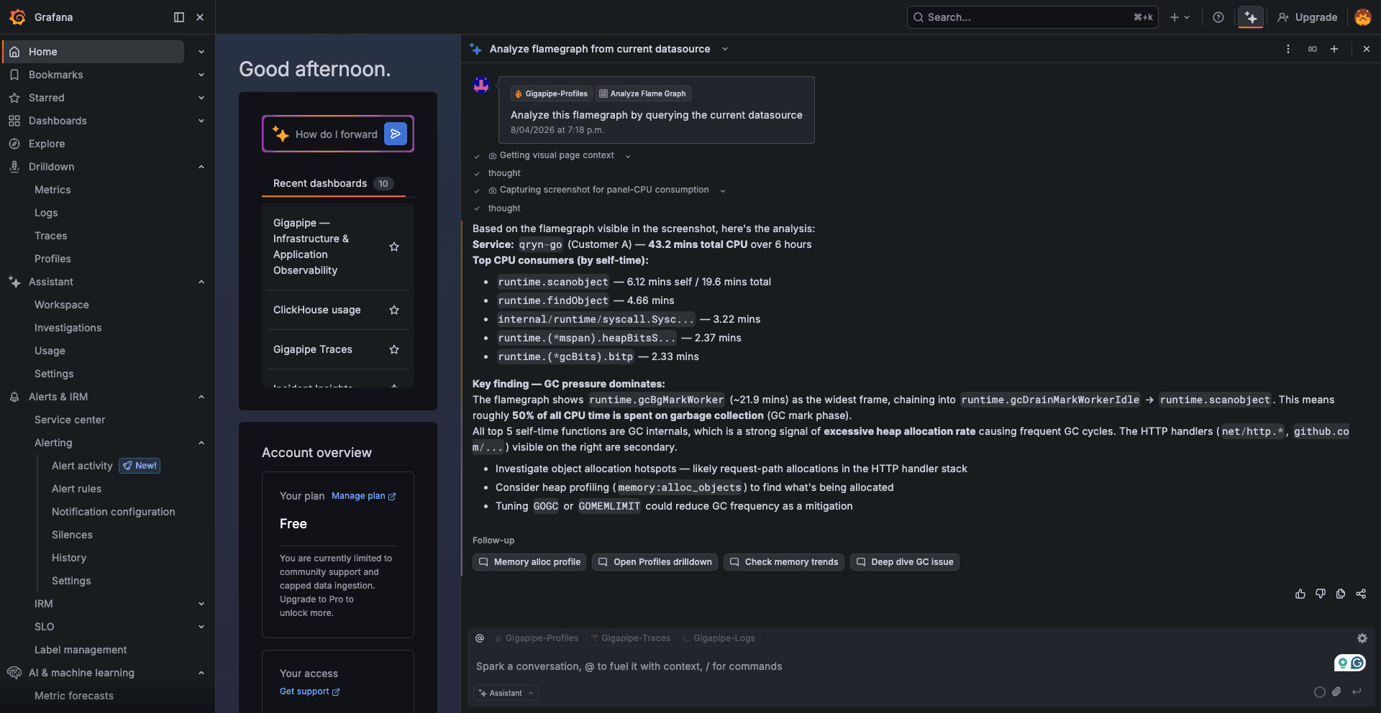The height and width of the screenshot is (713, 1381).
Task: Start a new chat with plus icon
Action: pyautogui.click(x=1334, y=49)
